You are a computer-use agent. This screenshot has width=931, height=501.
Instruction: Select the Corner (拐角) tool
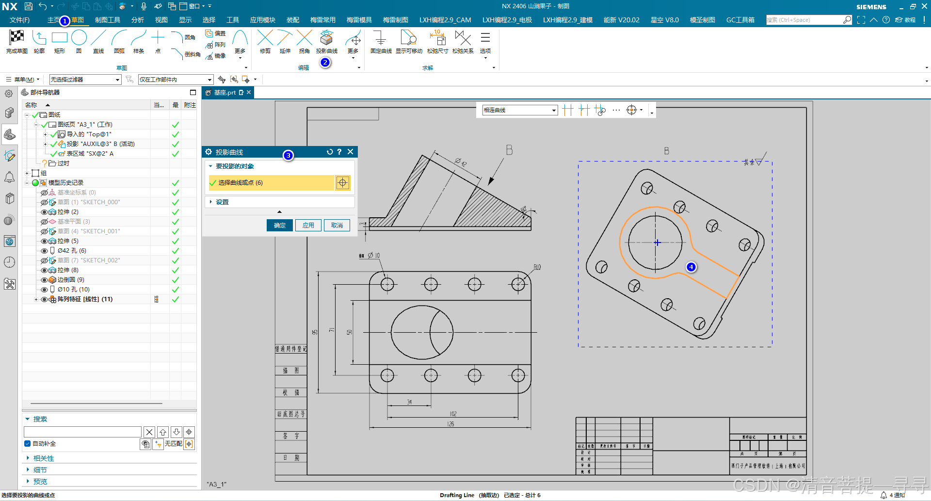pyautogui.click(x=305, y=38)
